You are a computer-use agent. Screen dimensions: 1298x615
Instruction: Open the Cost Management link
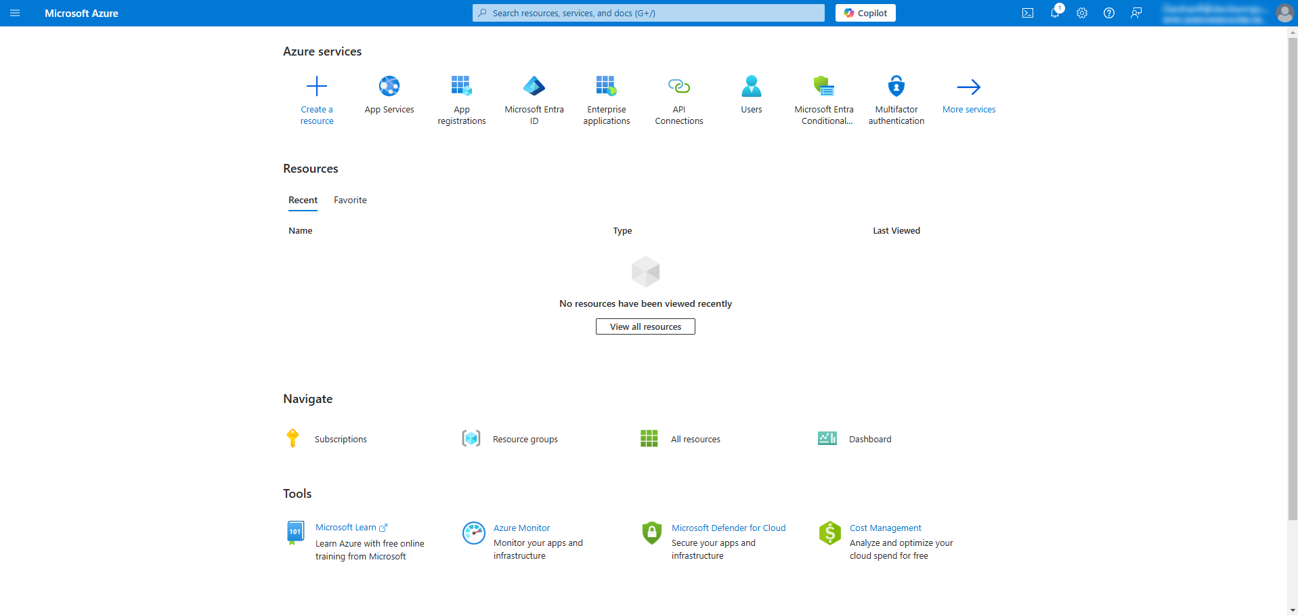885,528
